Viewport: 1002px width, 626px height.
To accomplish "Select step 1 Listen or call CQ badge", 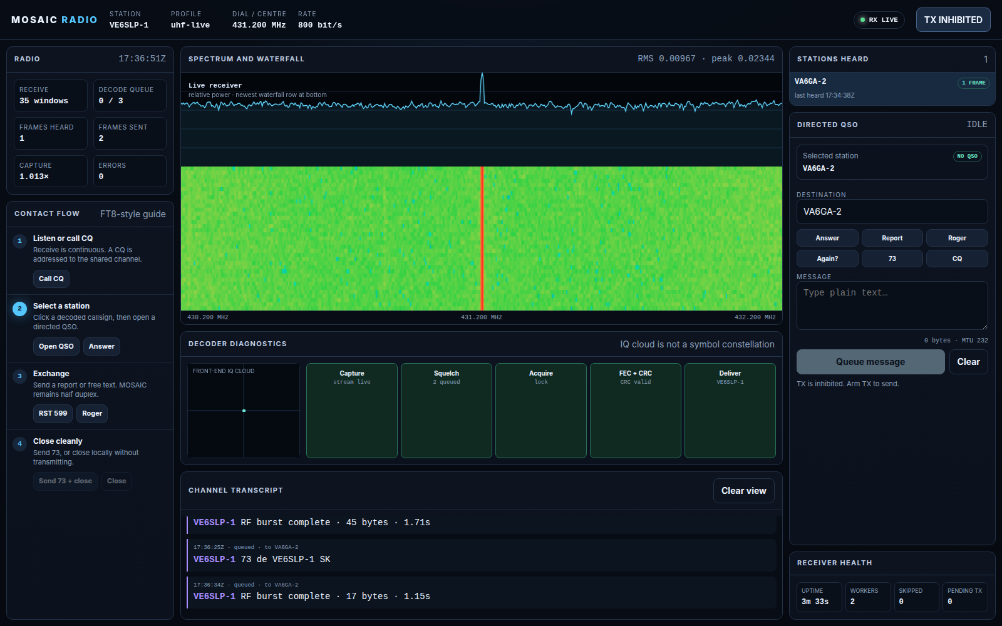I will (19, 240).
